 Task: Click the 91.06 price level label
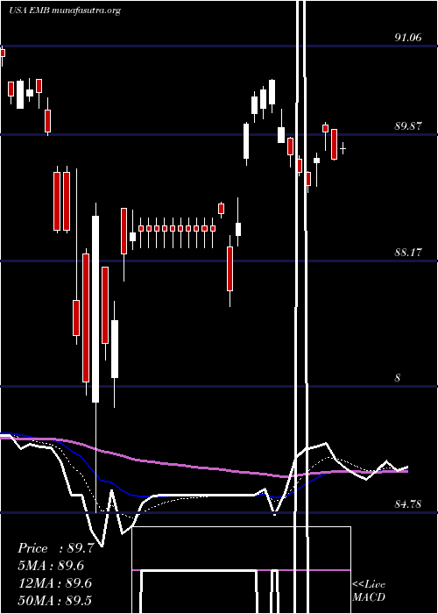click(x=408, y=38)
